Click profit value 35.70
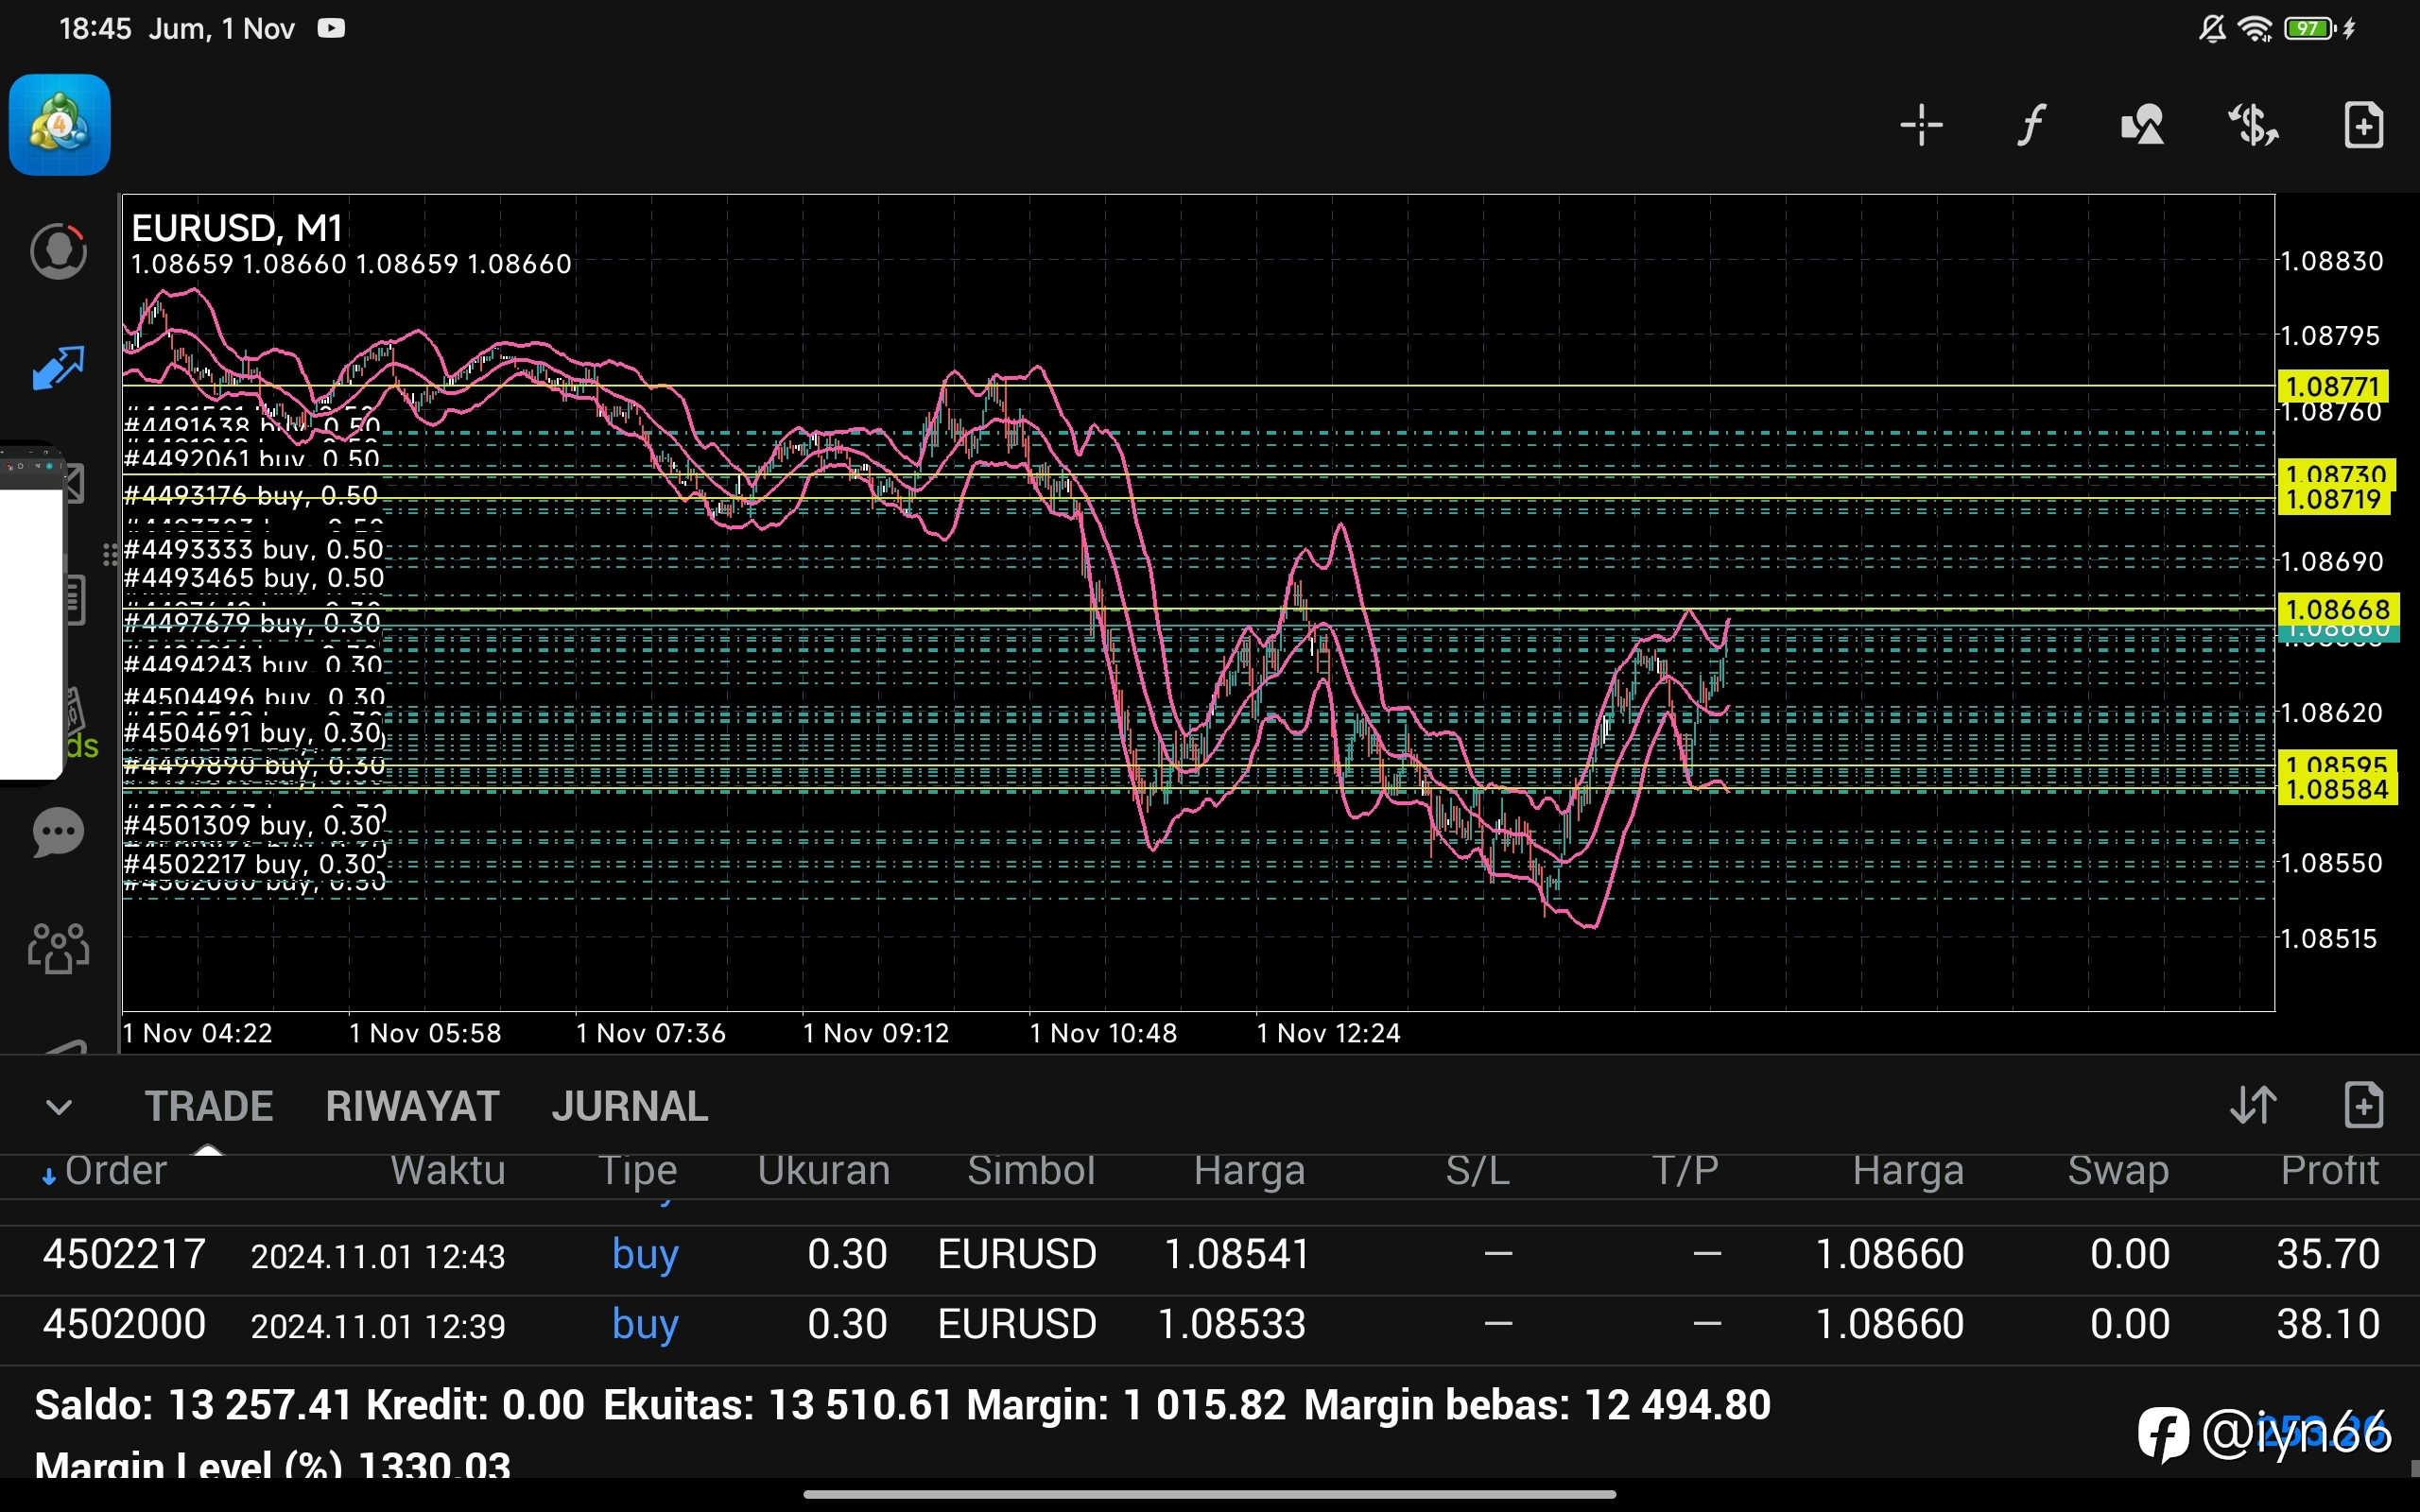 click(x=2328, y=1255)
